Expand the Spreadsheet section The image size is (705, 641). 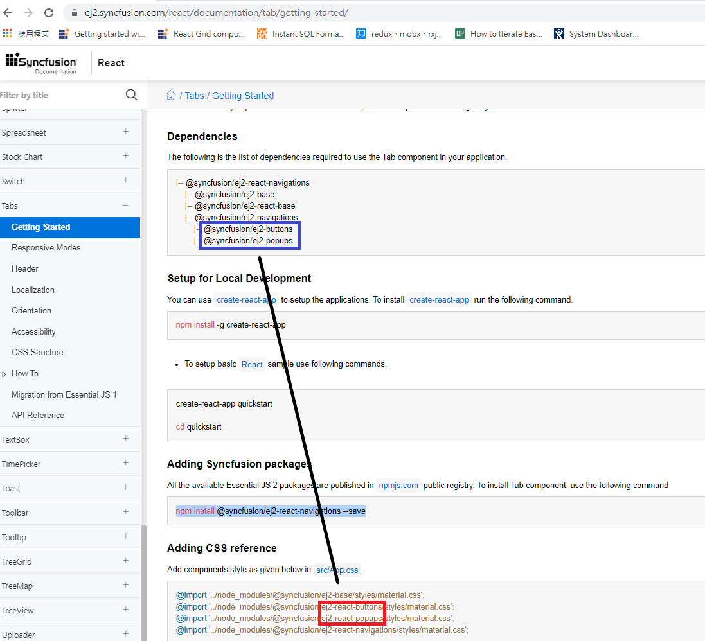(x=125, y=132)
